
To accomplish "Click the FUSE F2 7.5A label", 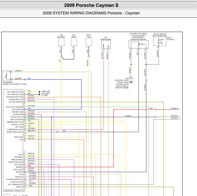I will tap(161, 41).
